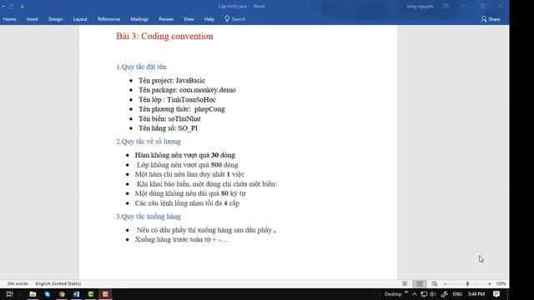The width and height of the screenshot is (534, 300).
Task: Show hidden system tray icons
Action: 415,294
